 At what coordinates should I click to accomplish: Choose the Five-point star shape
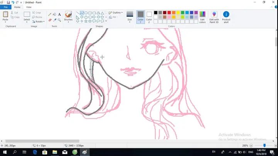86,21
